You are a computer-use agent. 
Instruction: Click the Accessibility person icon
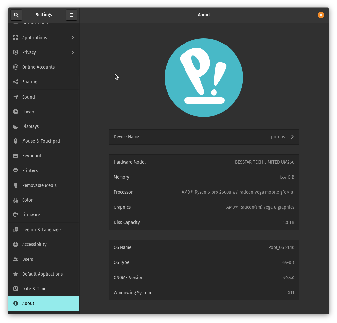click(15, 244)
